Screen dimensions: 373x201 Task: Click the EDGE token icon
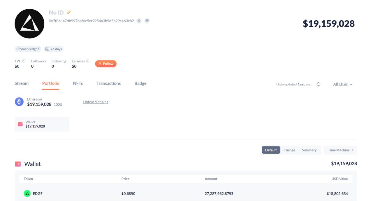pyautogui.click(x=27, y=193)
